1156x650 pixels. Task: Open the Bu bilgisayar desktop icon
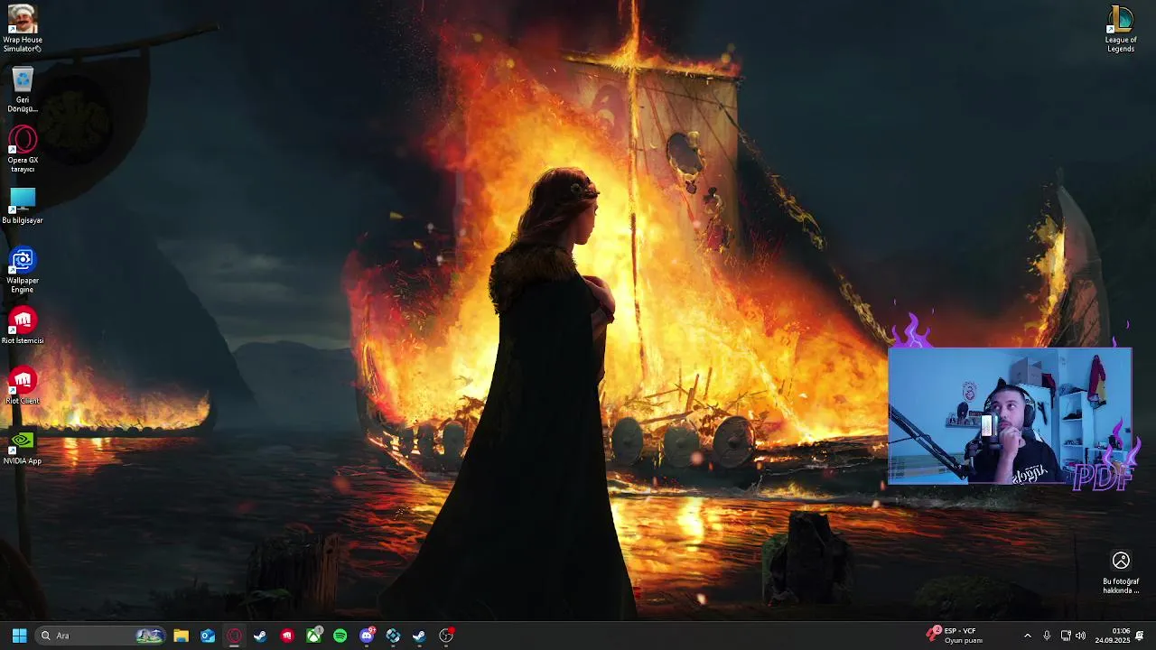(22, 206)
